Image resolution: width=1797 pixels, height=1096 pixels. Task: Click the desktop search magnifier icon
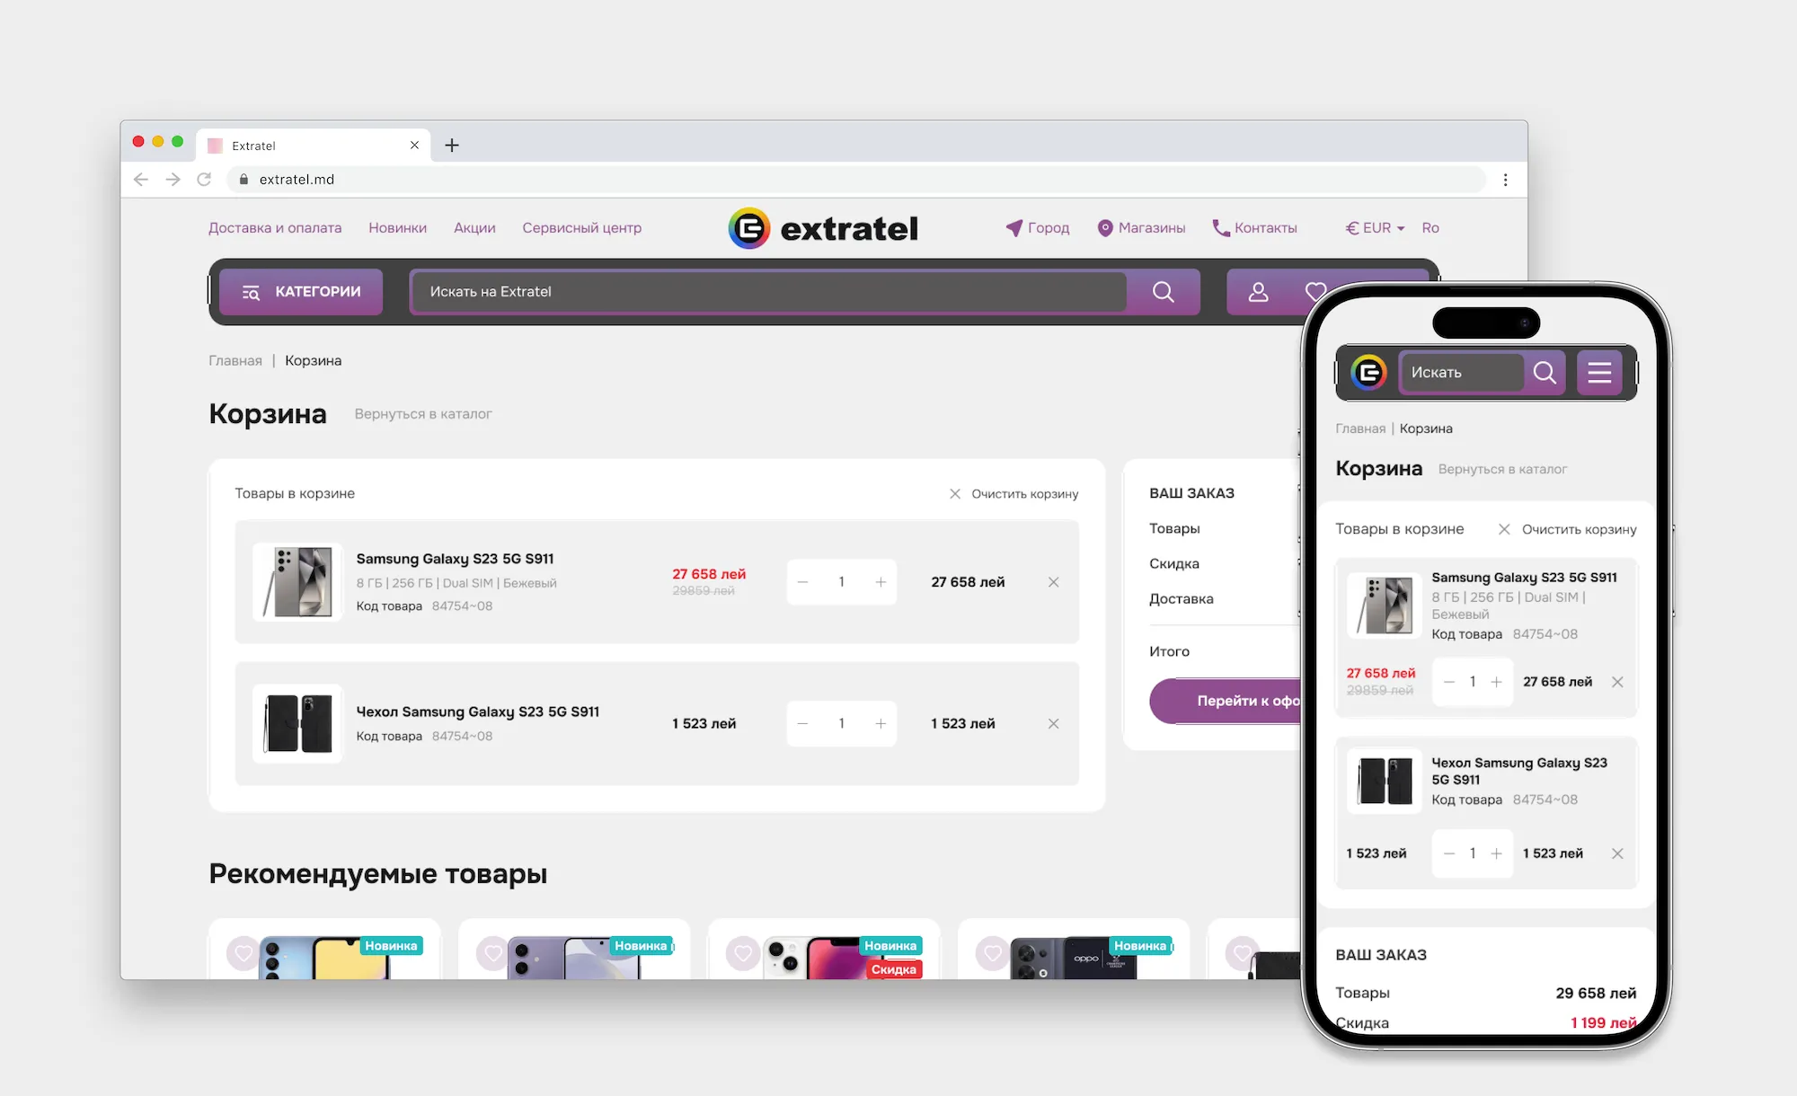point(1163,292)
